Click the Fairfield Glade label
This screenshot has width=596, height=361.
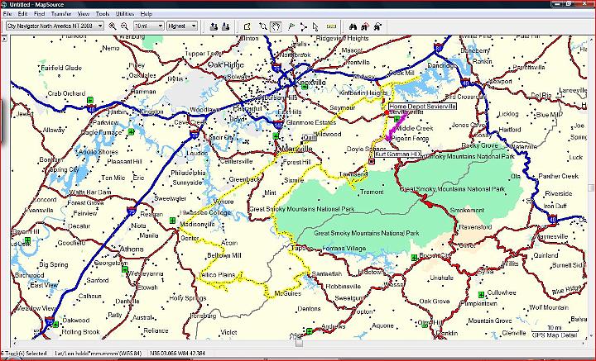click(x=61, y=68)
